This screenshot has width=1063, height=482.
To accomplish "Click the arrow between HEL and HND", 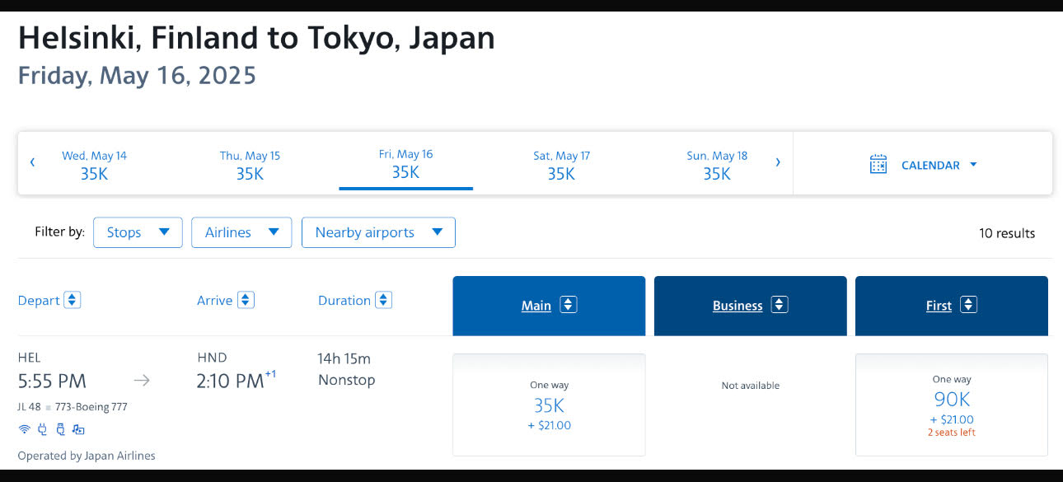I will [143, 381].
